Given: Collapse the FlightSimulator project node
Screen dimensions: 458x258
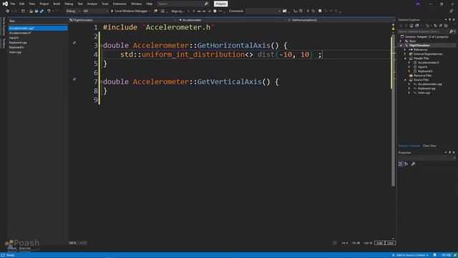Looking at the screenshot, I should (x=401, y=45).
